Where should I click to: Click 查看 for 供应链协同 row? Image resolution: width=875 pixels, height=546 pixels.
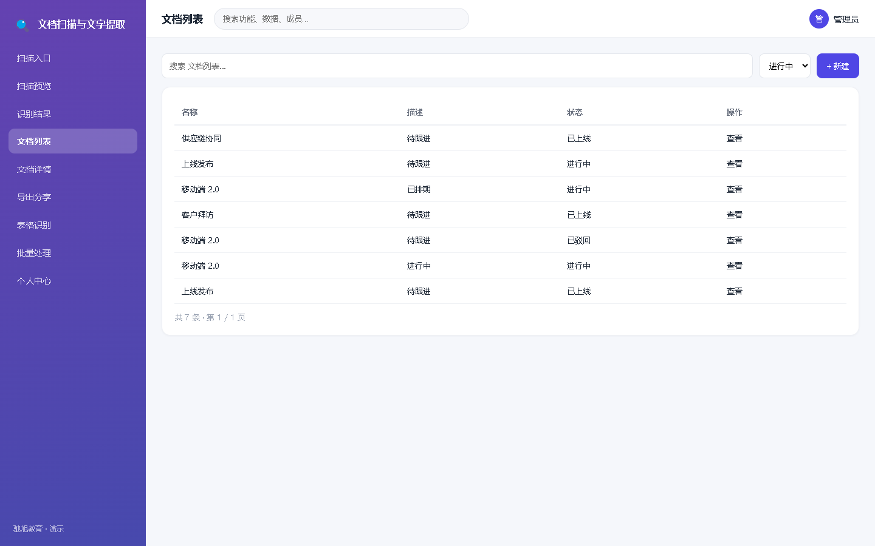tap(734, 138)
